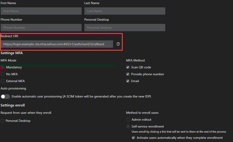
Task: Select the Mandatory MFA mode radio button
Action: point(3,67)
